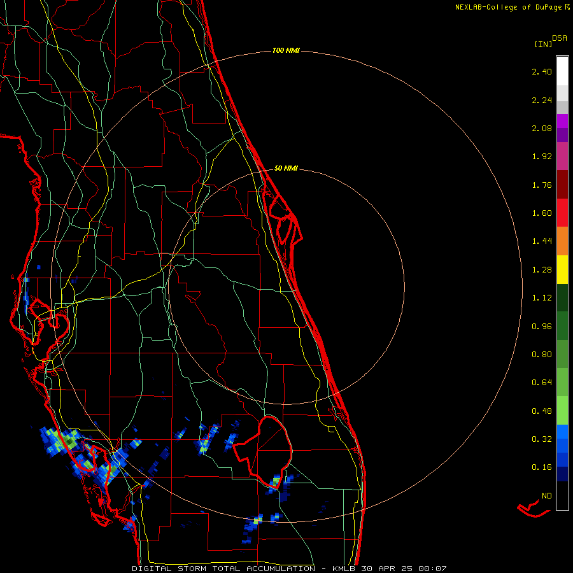Click the 0.64 legend value
The height and width of the screenshot is (573, 573).
pos(542,383)
